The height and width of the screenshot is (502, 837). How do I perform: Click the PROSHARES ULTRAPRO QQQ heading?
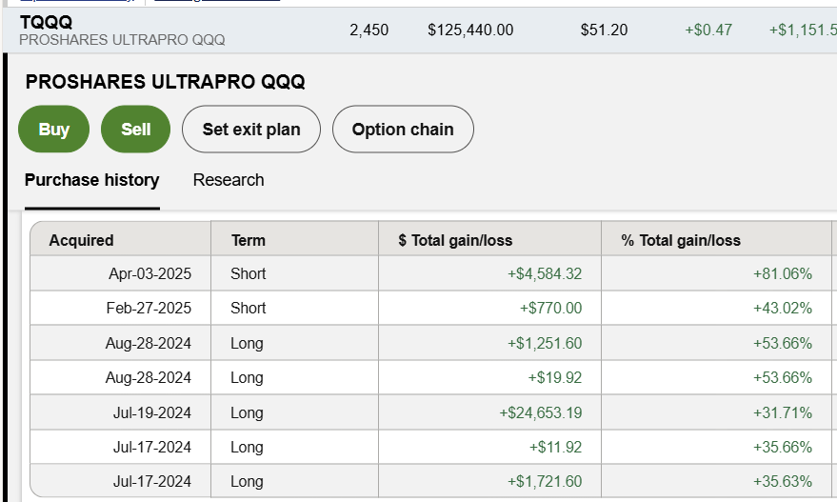click(x=166, y=82)
